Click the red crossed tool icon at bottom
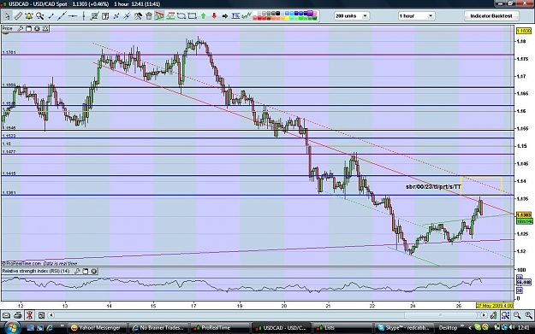This screenshot has height=334, width=535. pyautogui.click(x=29, y=315)
